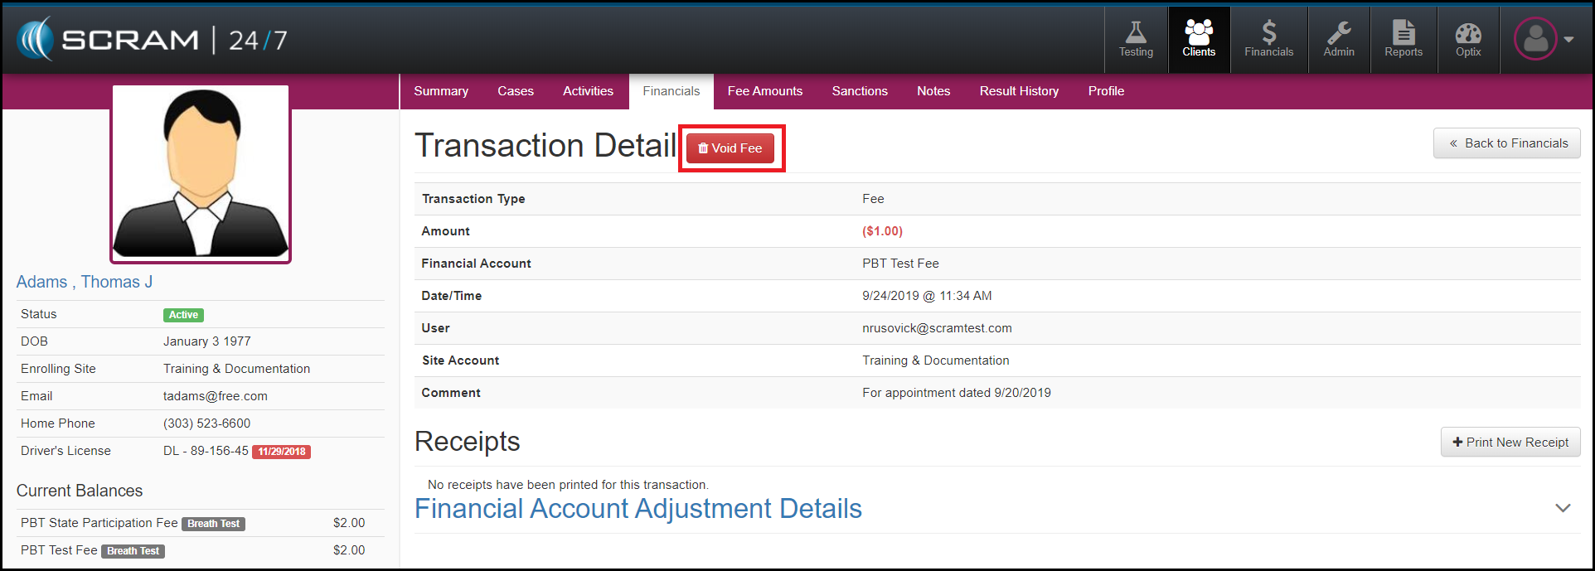
Task: Switch to the Cases tab
Action: tap(516, 91)
